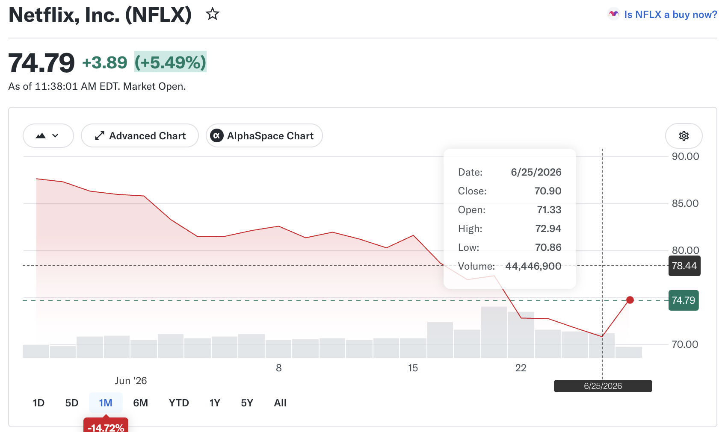Click the High value 72.94 in tooltip
The image size is (725, 432).
(x=548, y=229)
